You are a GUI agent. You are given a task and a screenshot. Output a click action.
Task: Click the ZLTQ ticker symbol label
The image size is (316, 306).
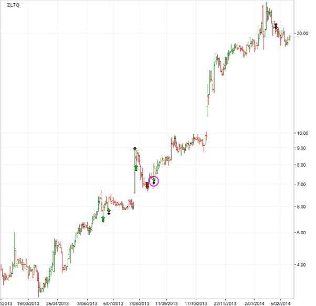pyautogui.click(x=13, y=5)
